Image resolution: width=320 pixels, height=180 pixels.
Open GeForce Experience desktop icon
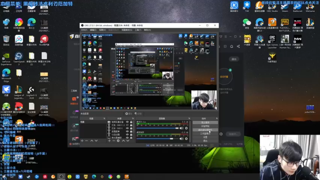click(6, 59)
